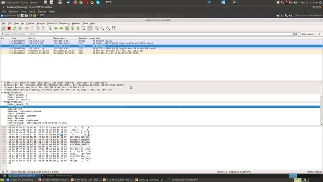Click the display filter input field
Viewport: 323px width, 182px height.
point(148,34)
